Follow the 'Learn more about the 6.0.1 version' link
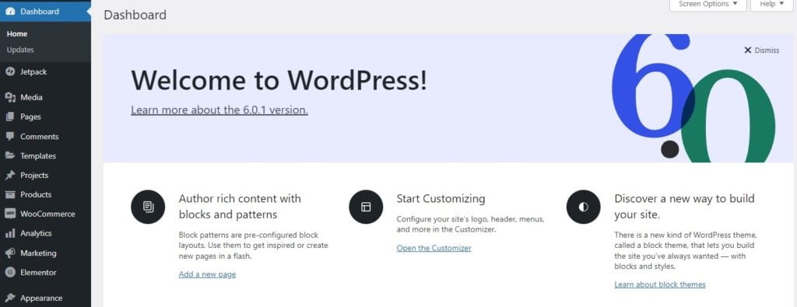 pyautogui.click(x=219, y=110)
